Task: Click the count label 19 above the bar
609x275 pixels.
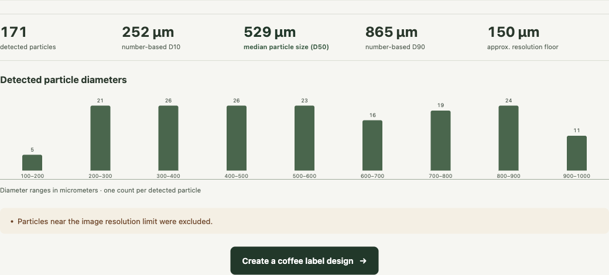Action: coord(440,105)
